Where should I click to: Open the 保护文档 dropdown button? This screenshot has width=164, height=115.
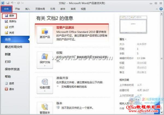pos(45,60)
